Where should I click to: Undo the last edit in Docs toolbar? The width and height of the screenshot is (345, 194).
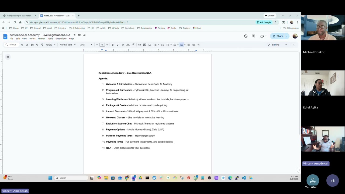tap(22, 45)
